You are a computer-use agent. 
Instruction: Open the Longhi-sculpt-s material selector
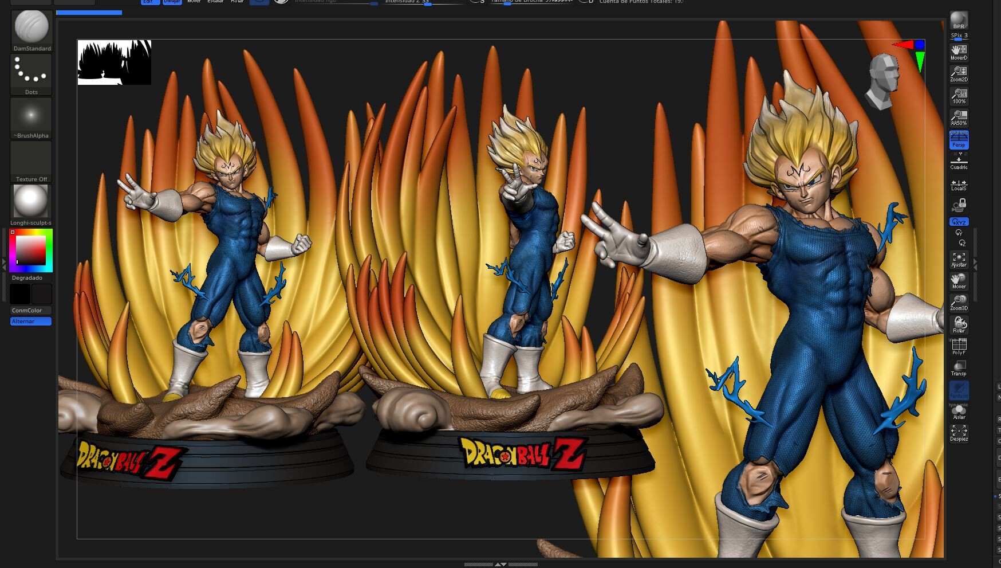click(x=31, y=199)
